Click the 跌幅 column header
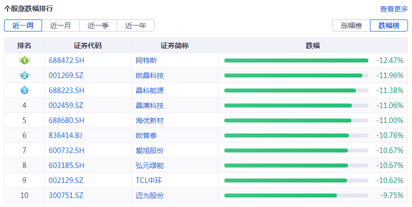The height and width of the screenshot is (207, 412). (313, 45)
